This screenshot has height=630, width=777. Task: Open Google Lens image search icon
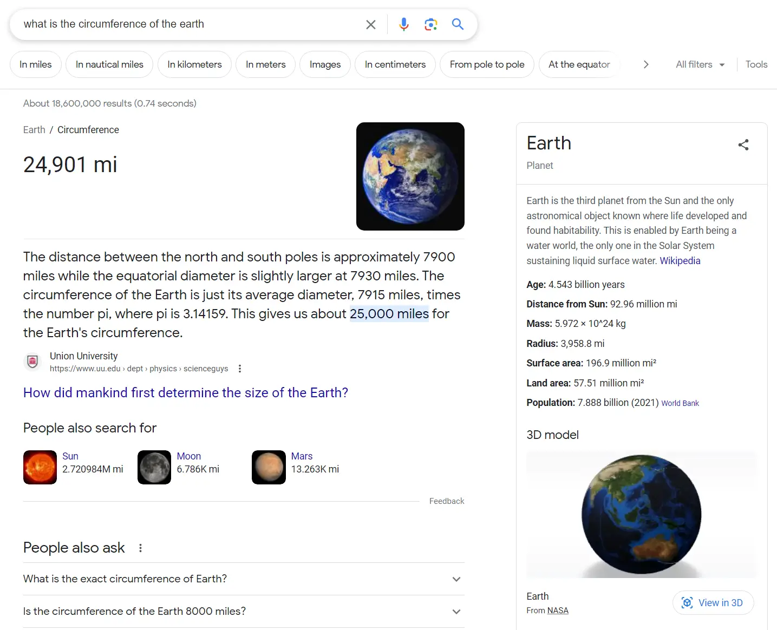point(431,24)
